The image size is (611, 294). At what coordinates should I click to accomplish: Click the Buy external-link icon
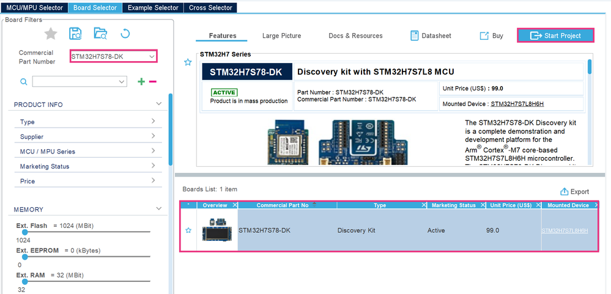click(x=484, y=36)
